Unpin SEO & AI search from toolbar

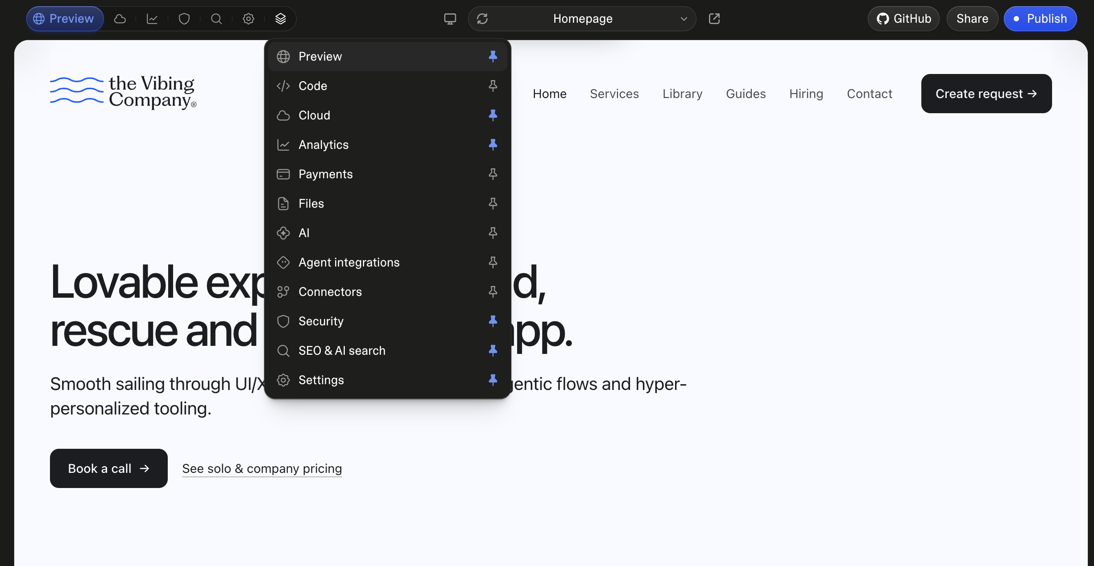tap(493, 351)
